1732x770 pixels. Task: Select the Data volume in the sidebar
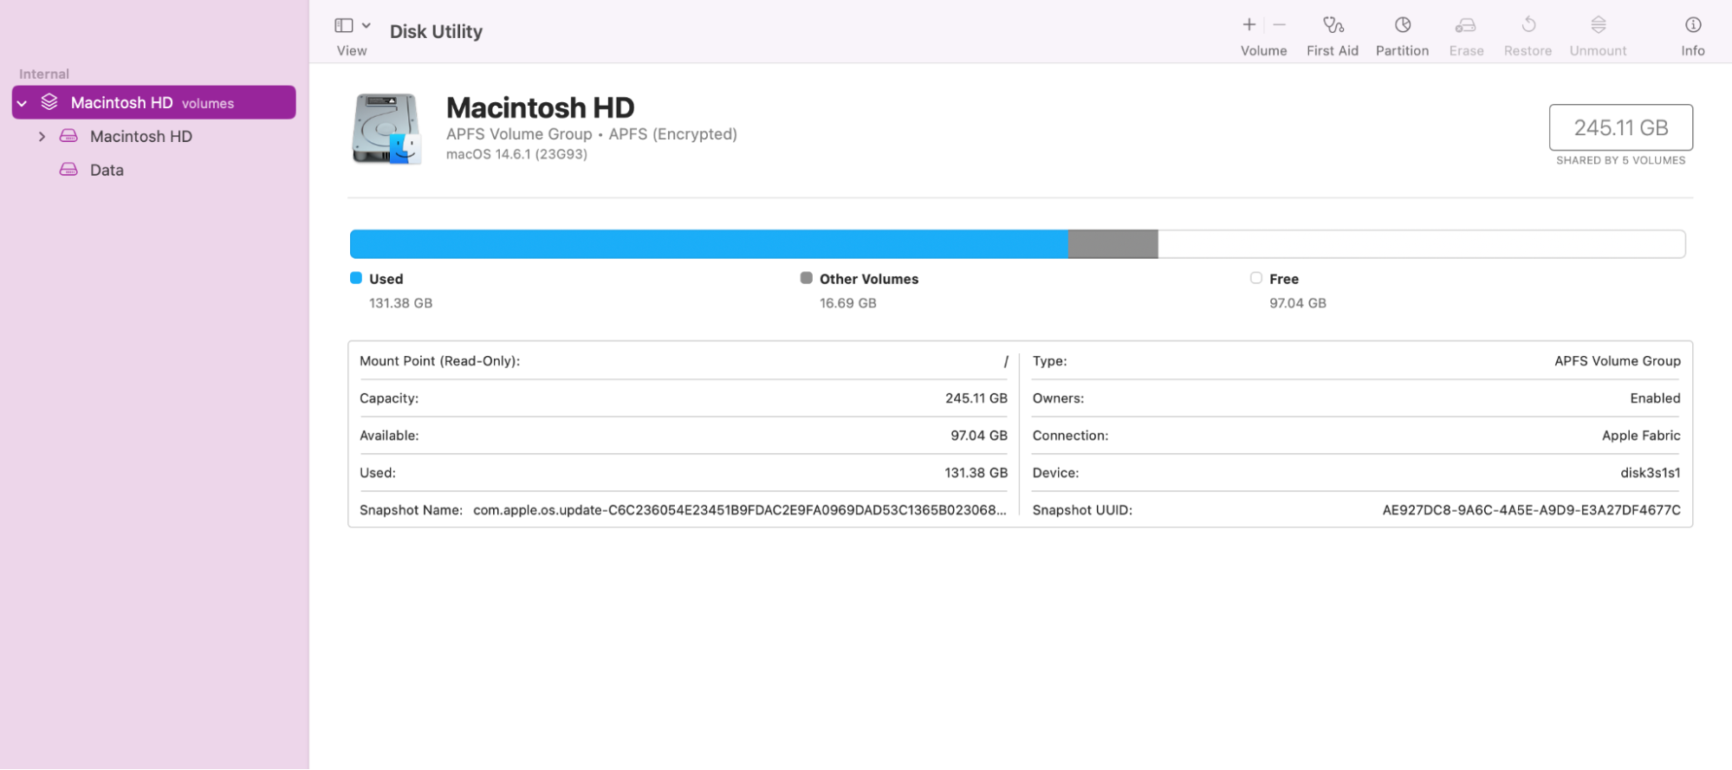107,171
